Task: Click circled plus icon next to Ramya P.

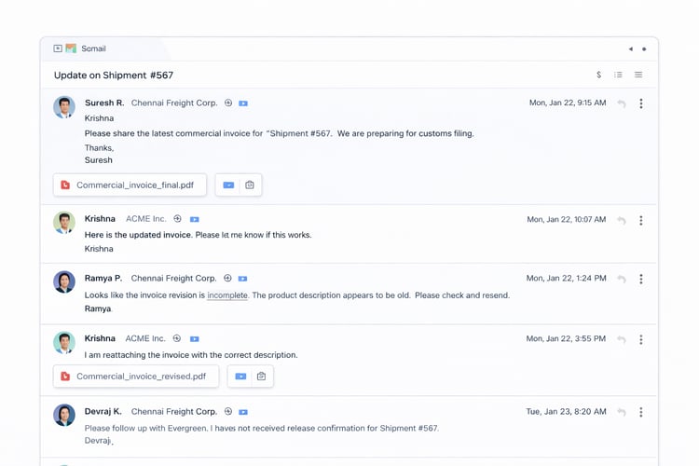Action: tap(227, 278)
